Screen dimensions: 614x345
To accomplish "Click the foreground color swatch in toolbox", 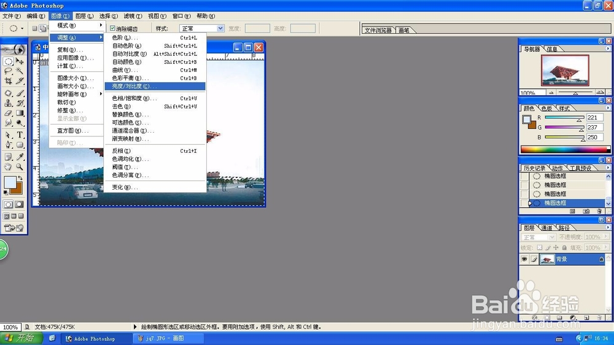I will (10, 182).
